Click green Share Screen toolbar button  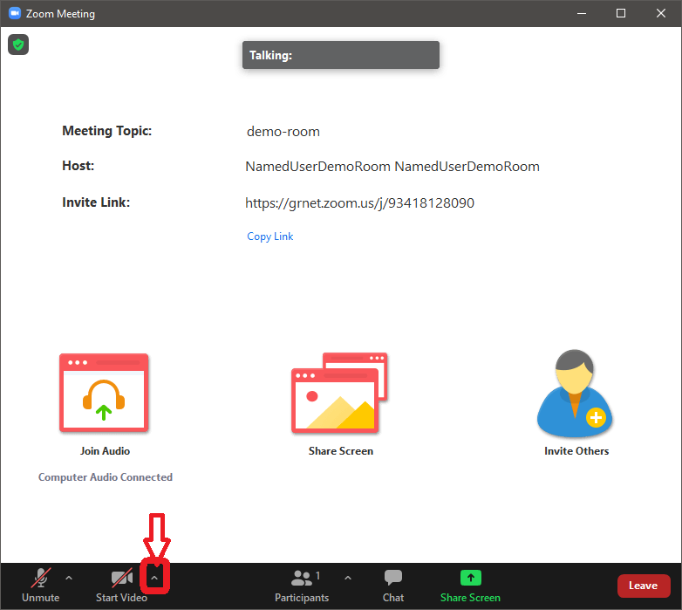[470, 586]
